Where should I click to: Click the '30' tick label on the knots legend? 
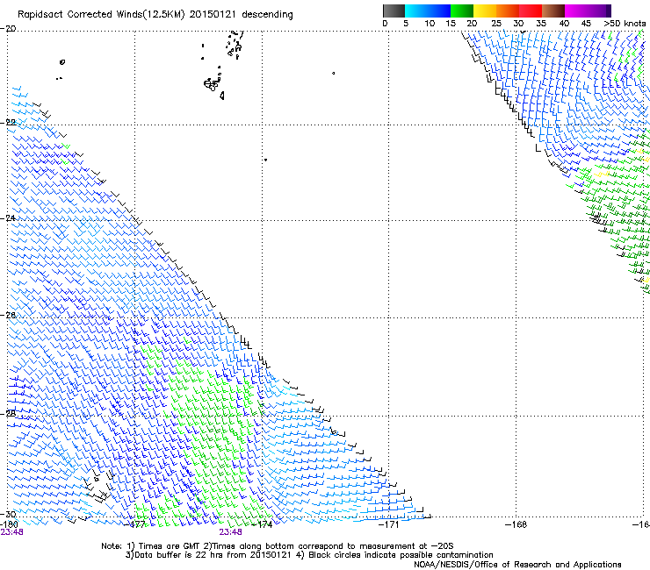click(518, 24)
